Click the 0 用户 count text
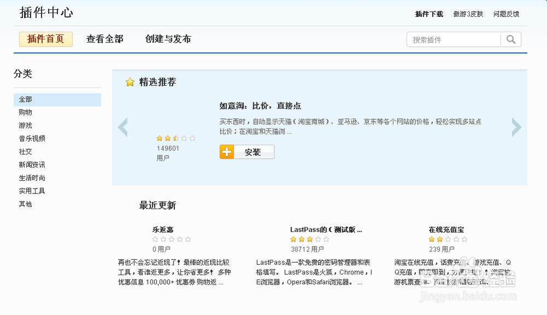This screenshot has height=315, width=547. point(161,249)
